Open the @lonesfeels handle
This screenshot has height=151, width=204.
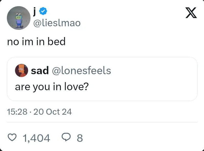coord(81,71)
